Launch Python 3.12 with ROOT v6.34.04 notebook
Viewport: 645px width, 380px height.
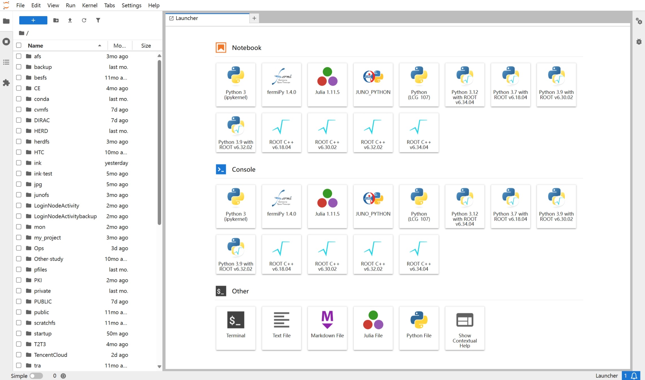tap(465, 85)
